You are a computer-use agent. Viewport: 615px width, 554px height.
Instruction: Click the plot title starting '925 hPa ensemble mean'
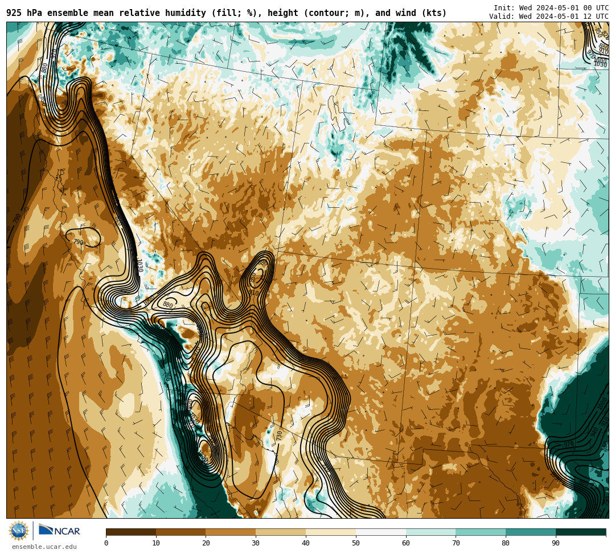pyautogui.click(x=226, y=13)
